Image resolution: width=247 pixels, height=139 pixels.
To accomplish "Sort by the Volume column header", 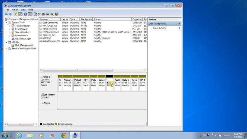I will tap(50, 19).
